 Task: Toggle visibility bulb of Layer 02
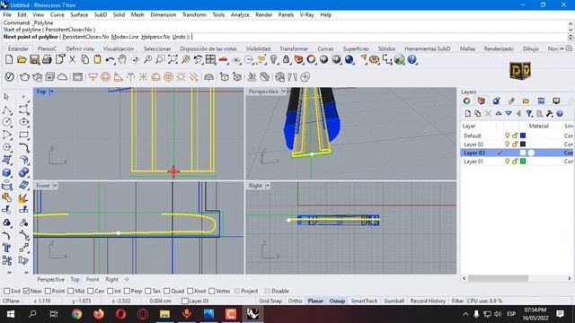point(507,144)
